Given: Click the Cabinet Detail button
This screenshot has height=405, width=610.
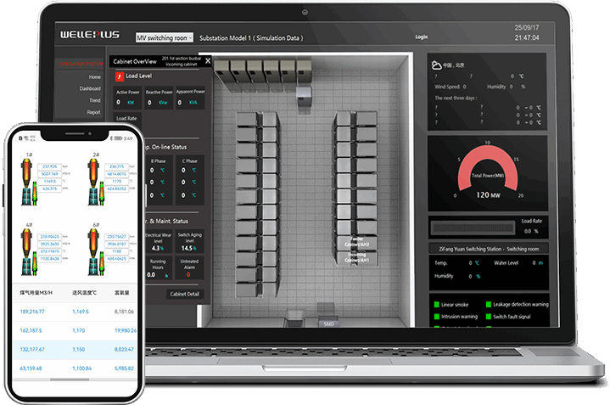Looking at the screenshot, I should coord(185,294).
